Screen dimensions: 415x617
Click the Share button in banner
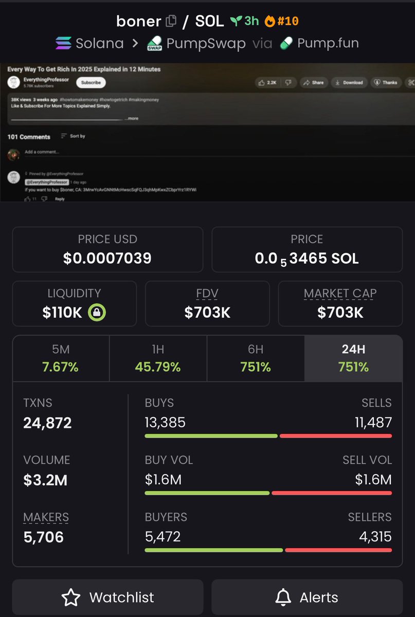(314, 82)
